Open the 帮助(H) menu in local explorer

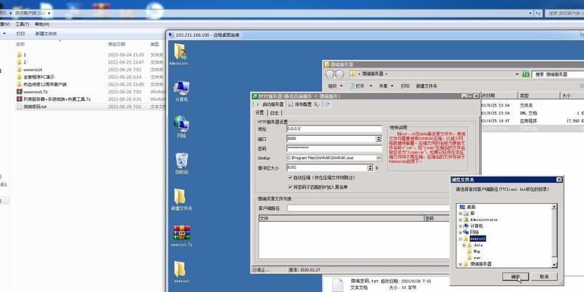[x=42, y=24]
